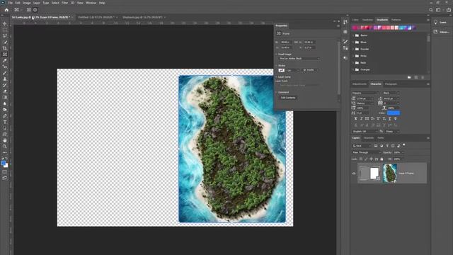Expand the Purples gradient folder
The image size is (453, 255).
(x=353, y=49)
